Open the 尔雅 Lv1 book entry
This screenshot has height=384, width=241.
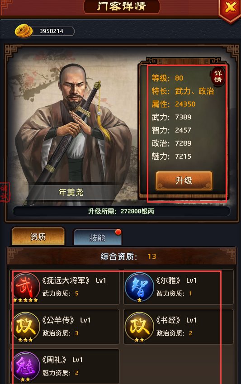pos(178,287)
